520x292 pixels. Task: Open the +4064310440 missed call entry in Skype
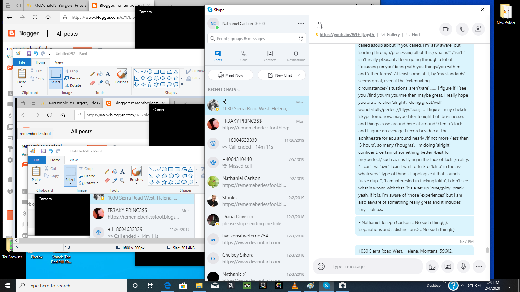tap(257, 163)
